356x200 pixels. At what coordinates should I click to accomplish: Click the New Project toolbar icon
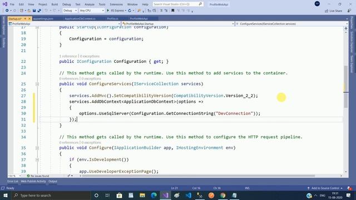point(22,11)
